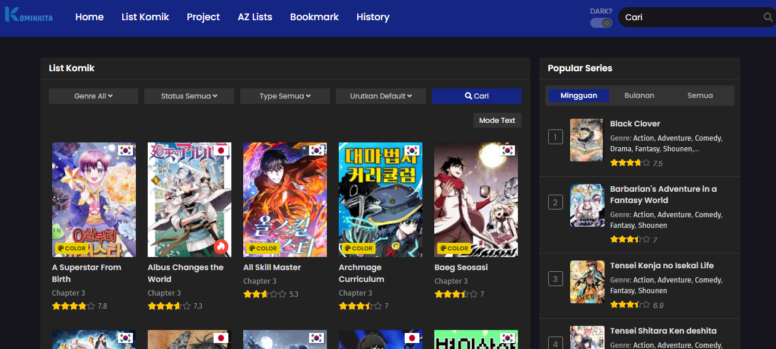Click the COLOR badge on Archmage Curriculum

358,248
